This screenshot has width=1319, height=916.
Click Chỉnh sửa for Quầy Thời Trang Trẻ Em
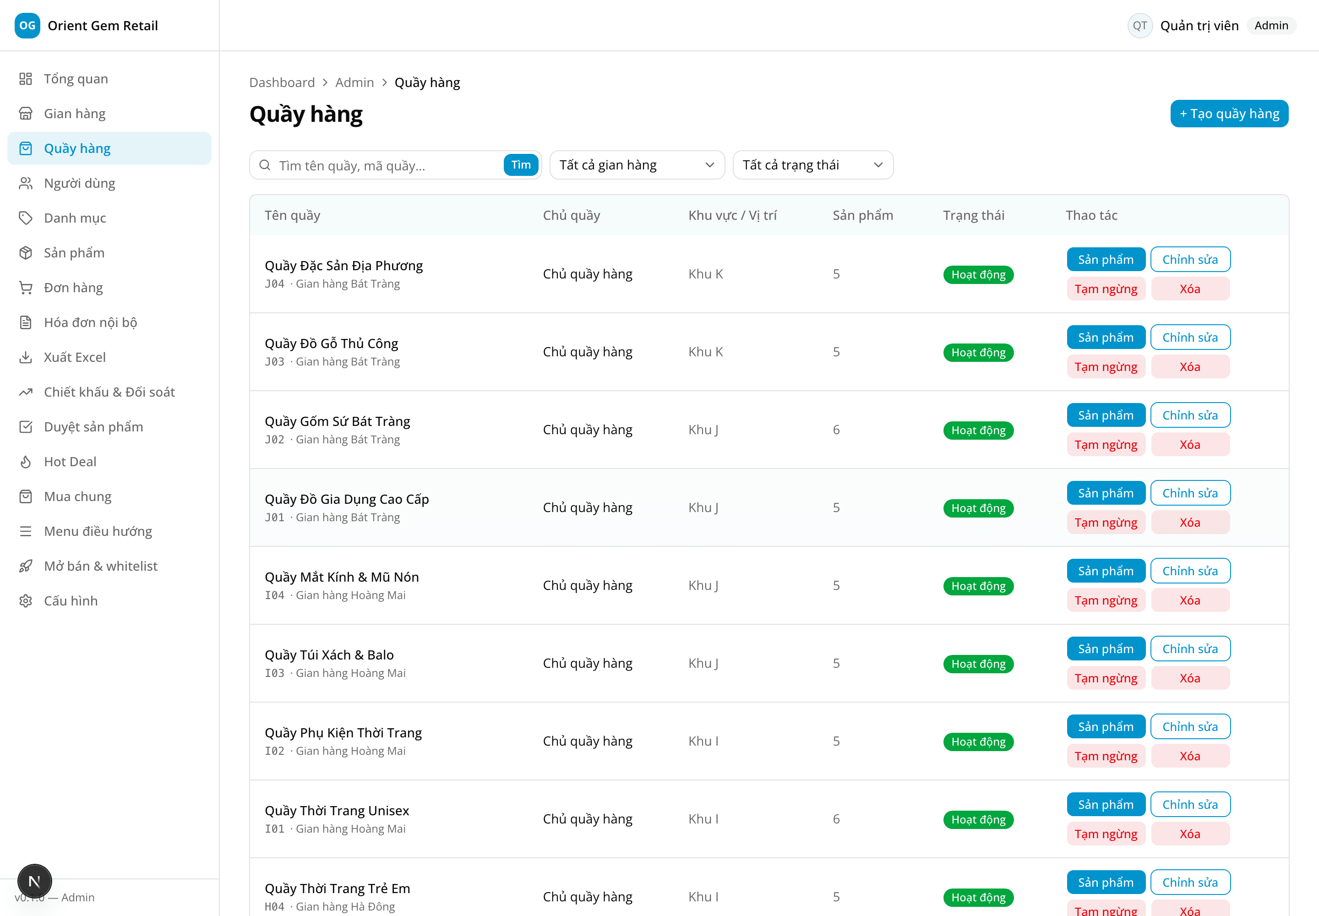pos(1190,883)
